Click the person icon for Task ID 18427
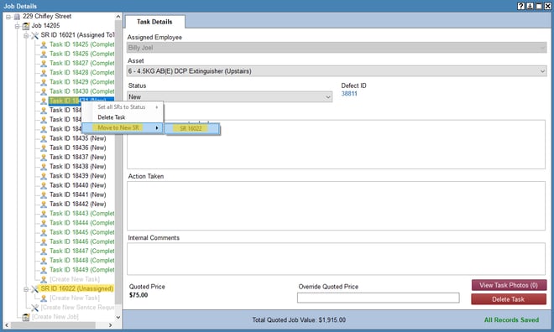This screenshot has height=332, width=554. [44, 64]
